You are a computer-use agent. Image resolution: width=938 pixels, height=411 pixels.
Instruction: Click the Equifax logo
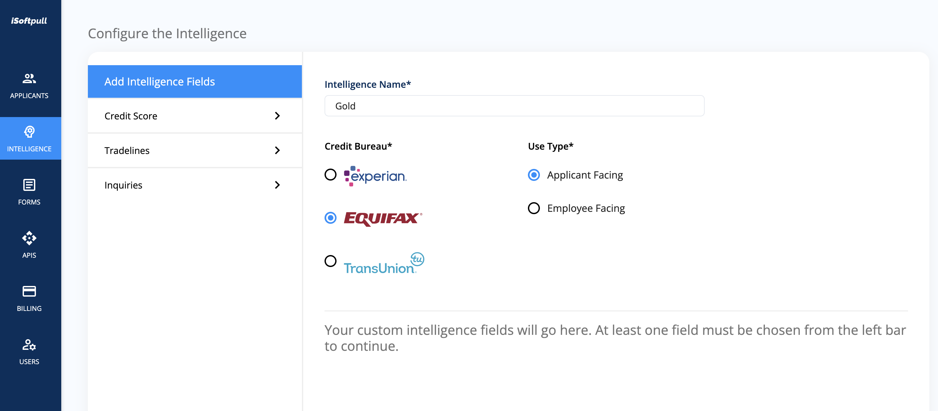(x=382, y=218)
